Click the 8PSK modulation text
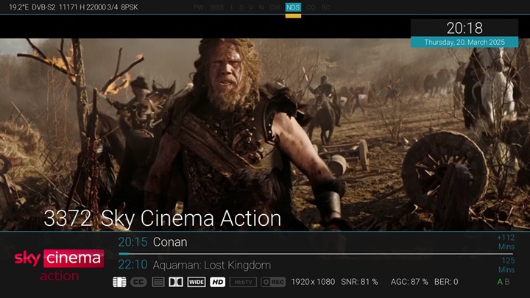 pos(129,7)
